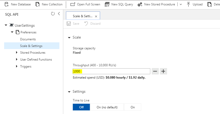The image size is (220, 114).
Task: Set Time to Live to On
Action: click(132, 107)
